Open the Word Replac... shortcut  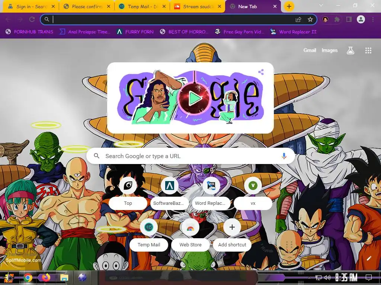211,194
